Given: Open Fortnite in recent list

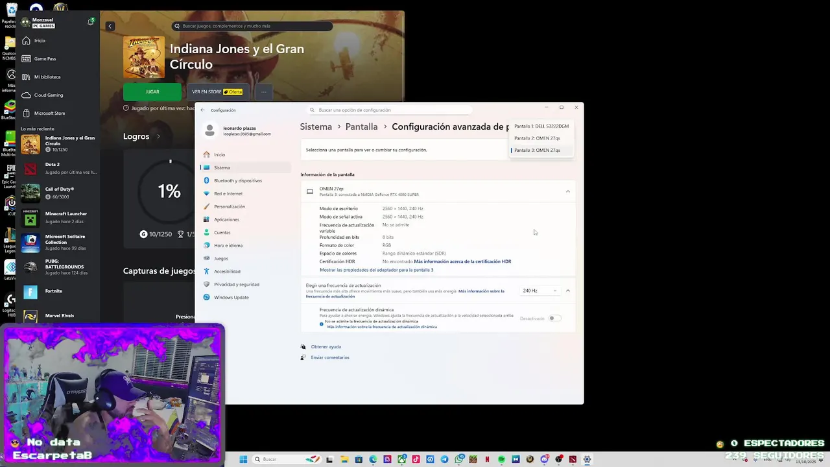Looking at the screenshot, I should pyautogui.click(x=59, y=292).
